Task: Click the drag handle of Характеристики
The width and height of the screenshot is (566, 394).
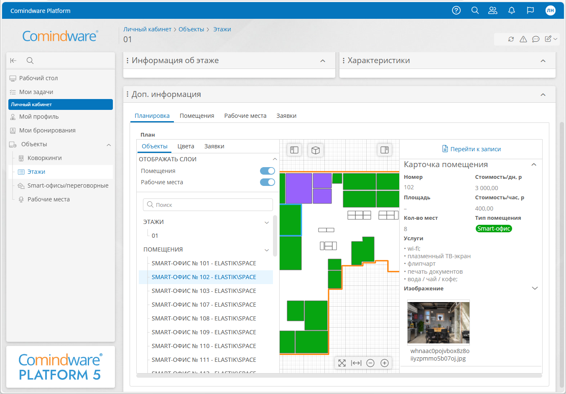Action: point(344,61)
